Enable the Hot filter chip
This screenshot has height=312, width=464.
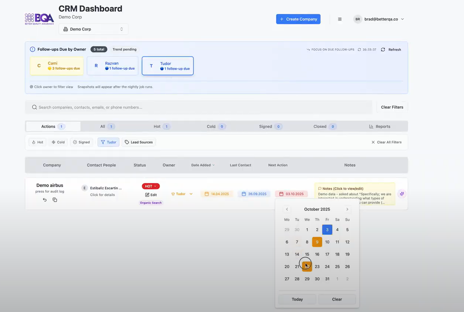click(37, 142)
